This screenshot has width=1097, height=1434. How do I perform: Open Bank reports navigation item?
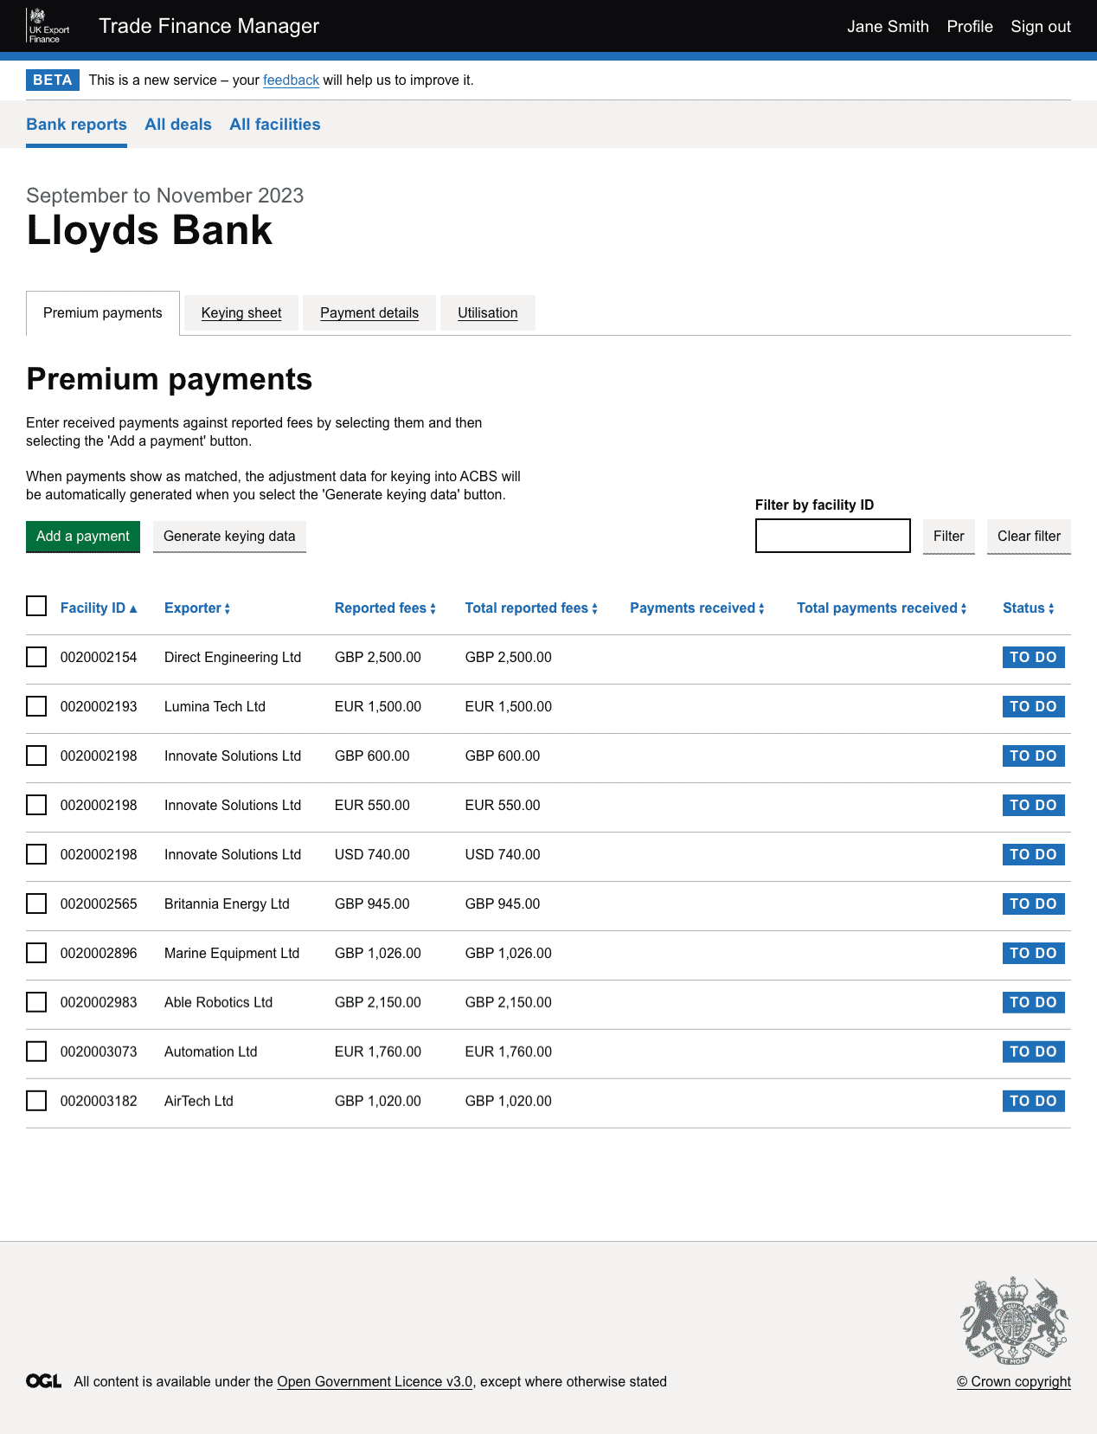(76, 125)
